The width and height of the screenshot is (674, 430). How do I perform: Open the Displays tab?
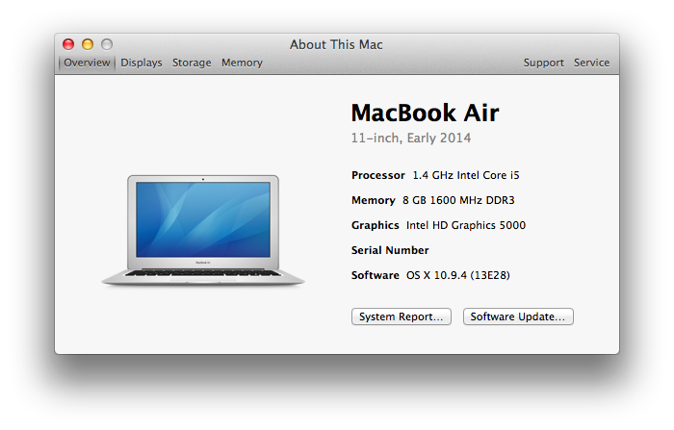[x=142, y=63]
